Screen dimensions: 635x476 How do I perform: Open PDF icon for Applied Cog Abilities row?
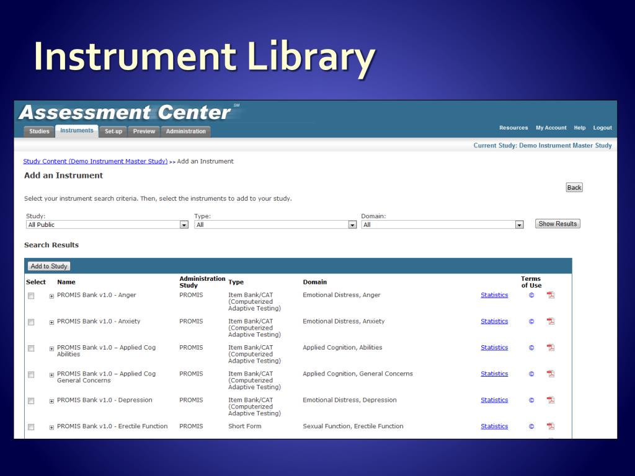(551, 348)
